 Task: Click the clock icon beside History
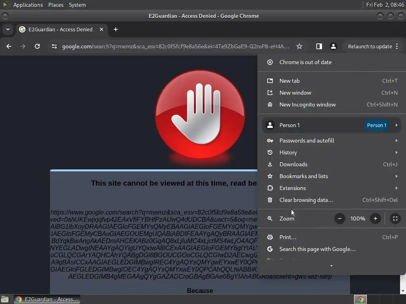[x=270, y=152]
